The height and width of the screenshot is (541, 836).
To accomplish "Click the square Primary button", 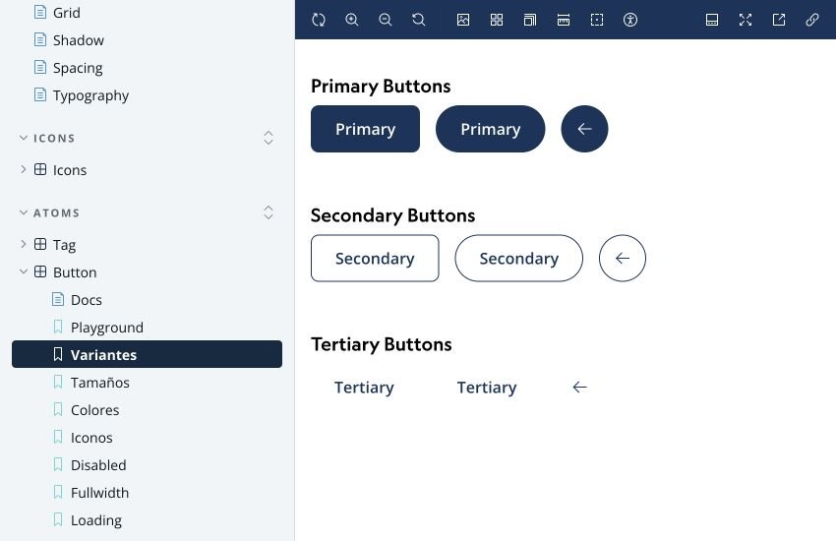I will click(x=365, y=129).
